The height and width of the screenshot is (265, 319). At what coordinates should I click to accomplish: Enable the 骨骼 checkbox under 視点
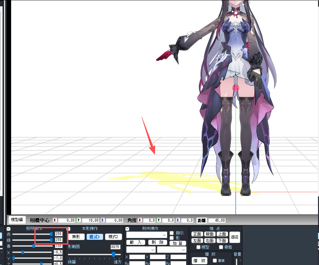(x=221, y=247)
